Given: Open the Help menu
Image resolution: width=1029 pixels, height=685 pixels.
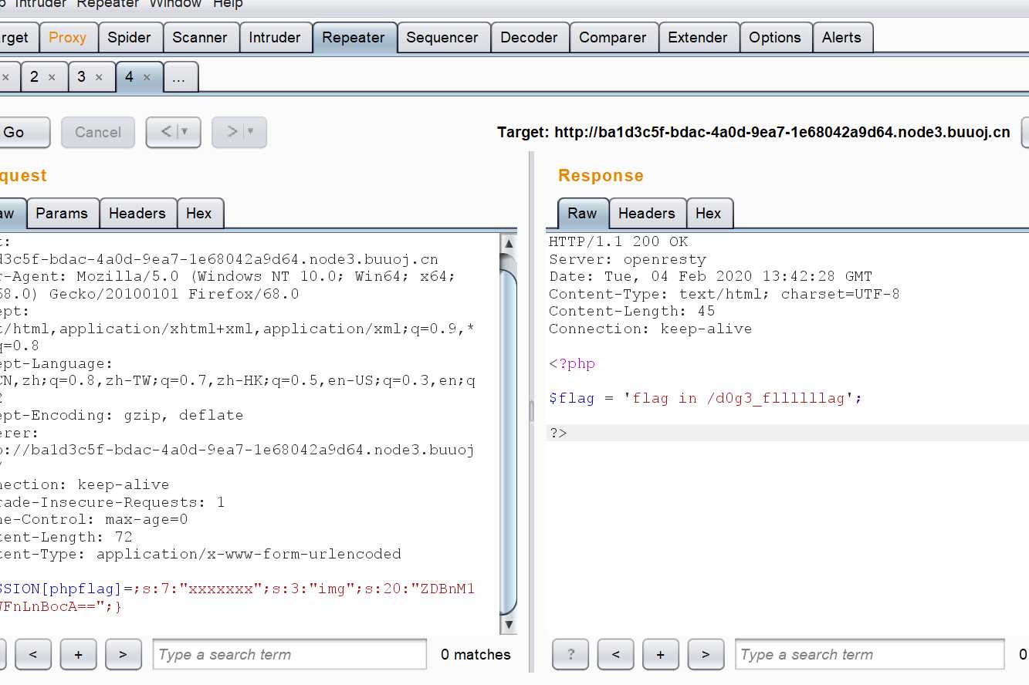Looking at the screenshot, I should click(228, 5).
